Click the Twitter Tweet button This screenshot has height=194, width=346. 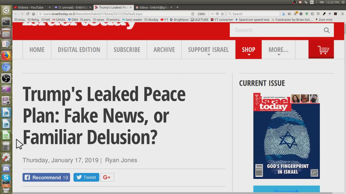86,177
